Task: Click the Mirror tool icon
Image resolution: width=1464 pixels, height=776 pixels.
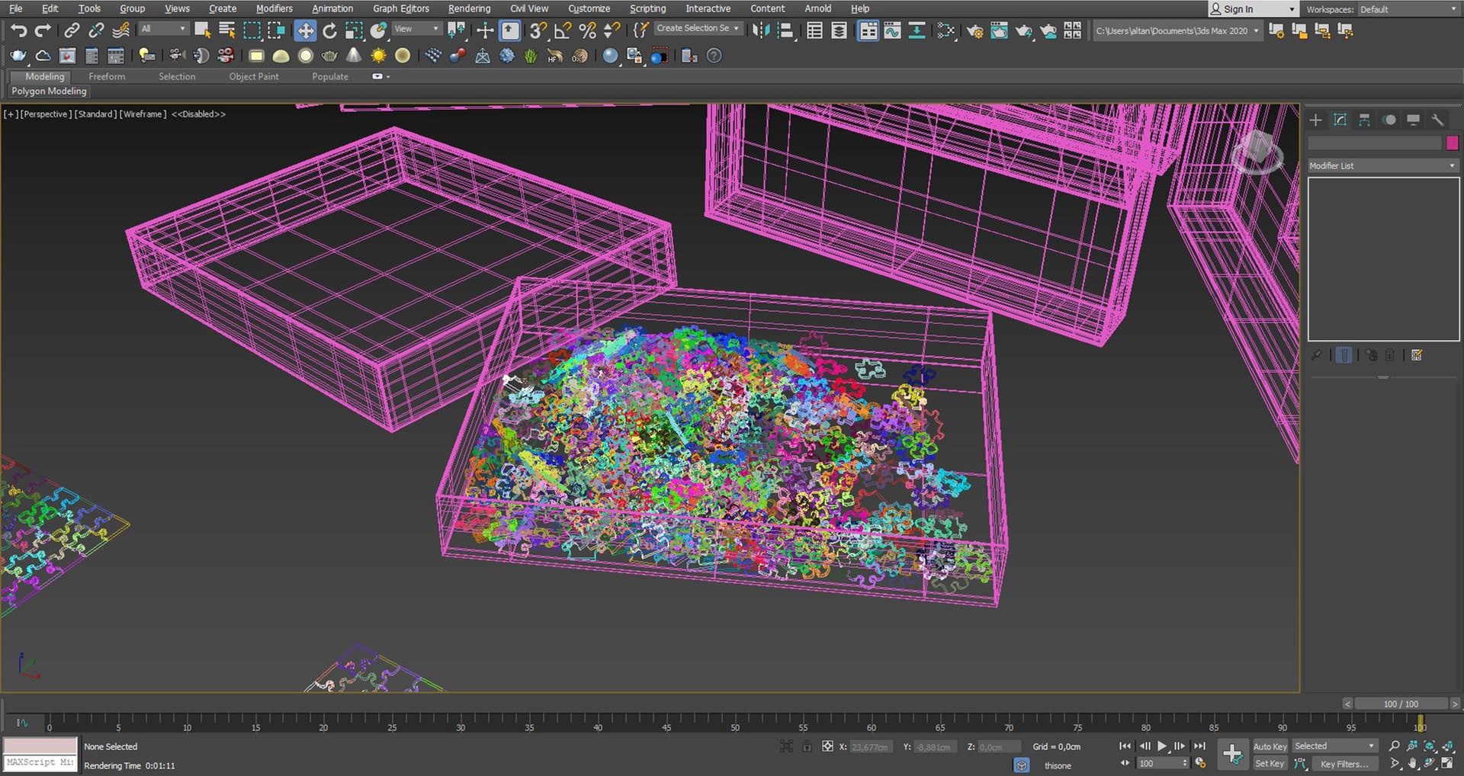Action: [760, 30]
